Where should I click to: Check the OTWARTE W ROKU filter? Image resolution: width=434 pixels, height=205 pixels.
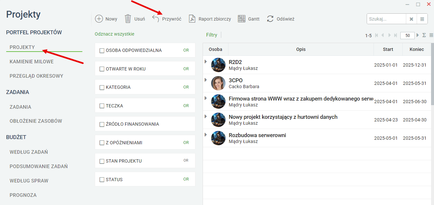[102, 69]
